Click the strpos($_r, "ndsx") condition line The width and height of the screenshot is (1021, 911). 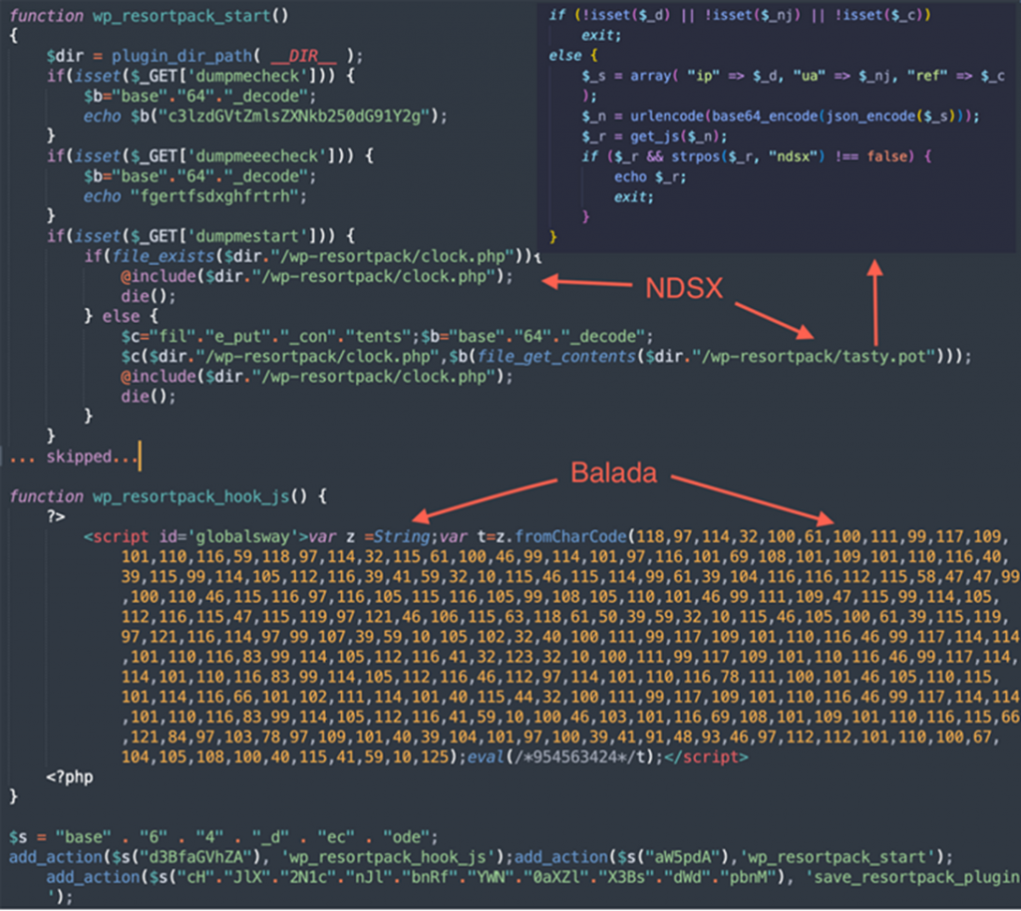point(757,156)
